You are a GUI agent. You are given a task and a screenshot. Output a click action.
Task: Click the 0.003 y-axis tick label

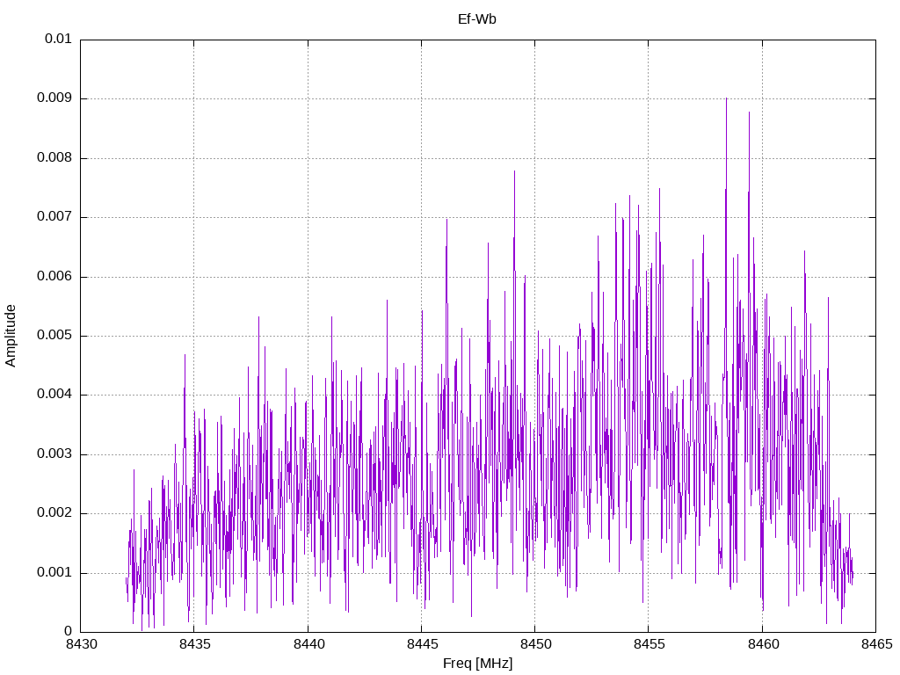(54, 454)
